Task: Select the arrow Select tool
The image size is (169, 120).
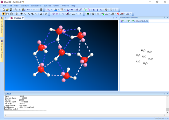Action: pyautogui.click(x=3, y=14)
